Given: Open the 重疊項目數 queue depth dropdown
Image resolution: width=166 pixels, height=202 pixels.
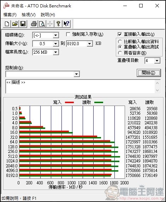Looking at the screenshot, I should pyautogui.click(x=157, y=61).
